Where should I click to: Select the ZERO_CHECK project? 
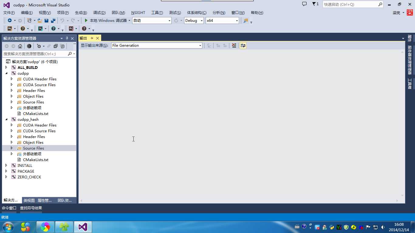click(x=29, y=177)
